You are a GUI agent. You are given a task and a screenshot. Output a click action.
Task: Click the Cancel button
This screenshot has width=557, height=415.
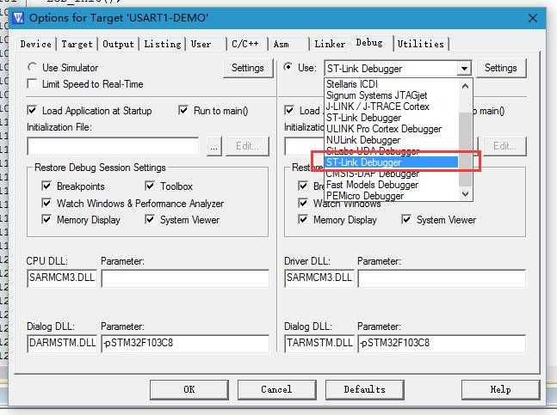pos(276,389)
